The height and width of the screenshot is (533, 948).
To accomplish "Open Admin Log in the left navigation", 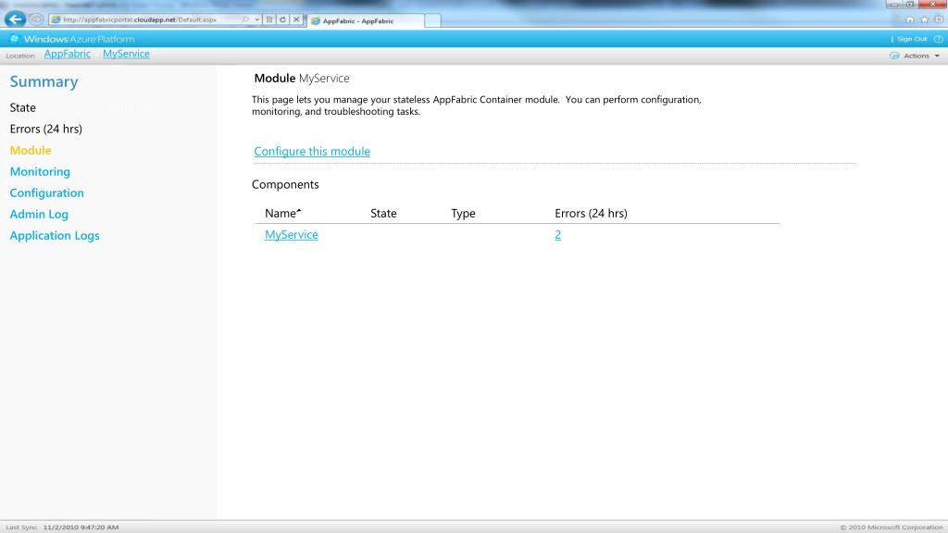I will pyautogui.click(x=39, y=214).
